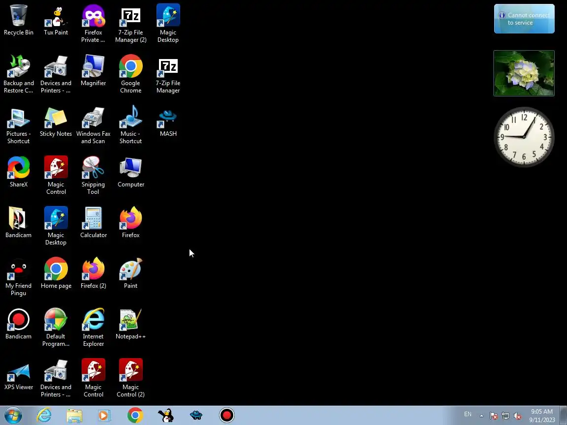This screenshot has width=567, height=425.
Task: Open Action Center flag tray icon
Action: click(494, 416)
